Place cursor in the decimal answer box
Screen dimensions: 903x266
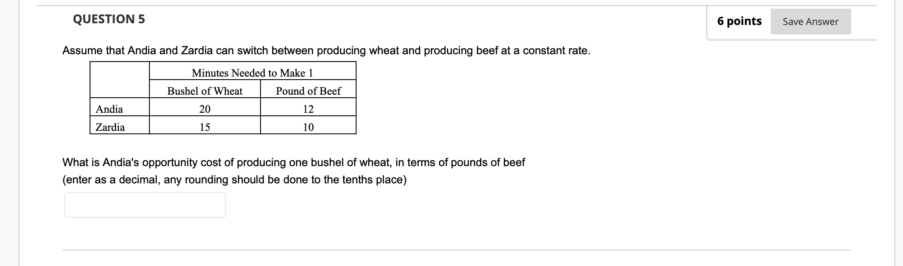pyautogui.click(x=145, y=205)
